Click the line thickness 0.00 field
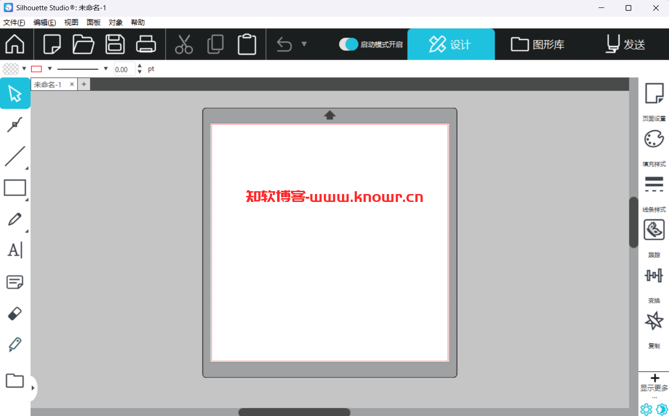Image resolution: width=669 pixels, height=416 pixels. 124,69
